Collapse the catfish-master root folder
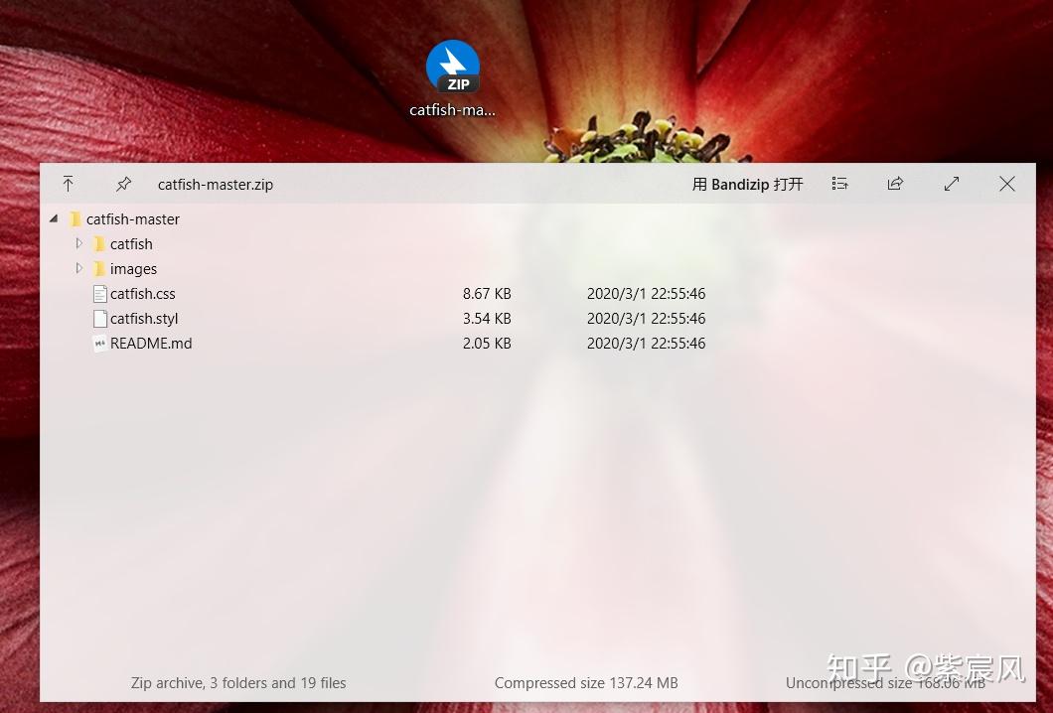This screenshot has width=1053, height=713. tap(54, 218)
